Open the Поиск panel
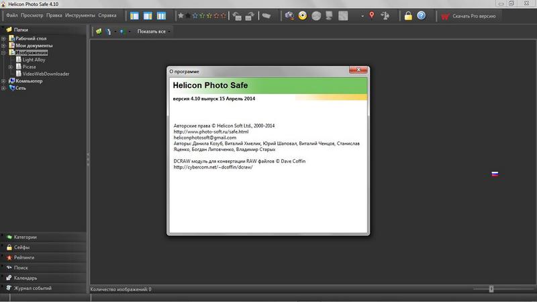 [43, 268]
